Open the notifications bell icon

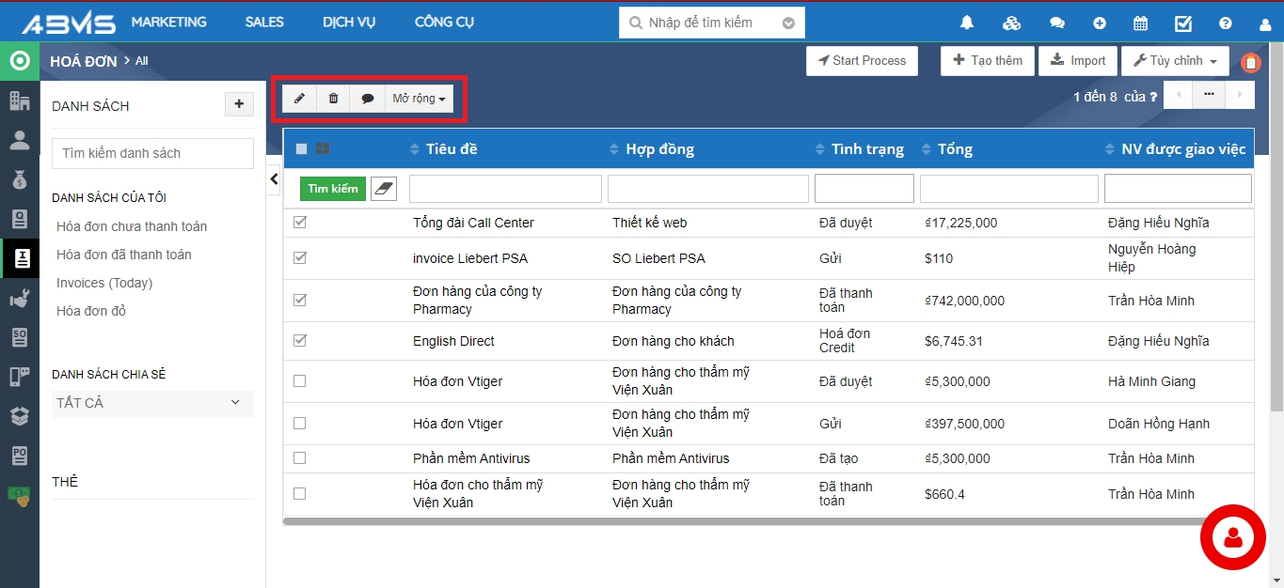tap(967, 23)
